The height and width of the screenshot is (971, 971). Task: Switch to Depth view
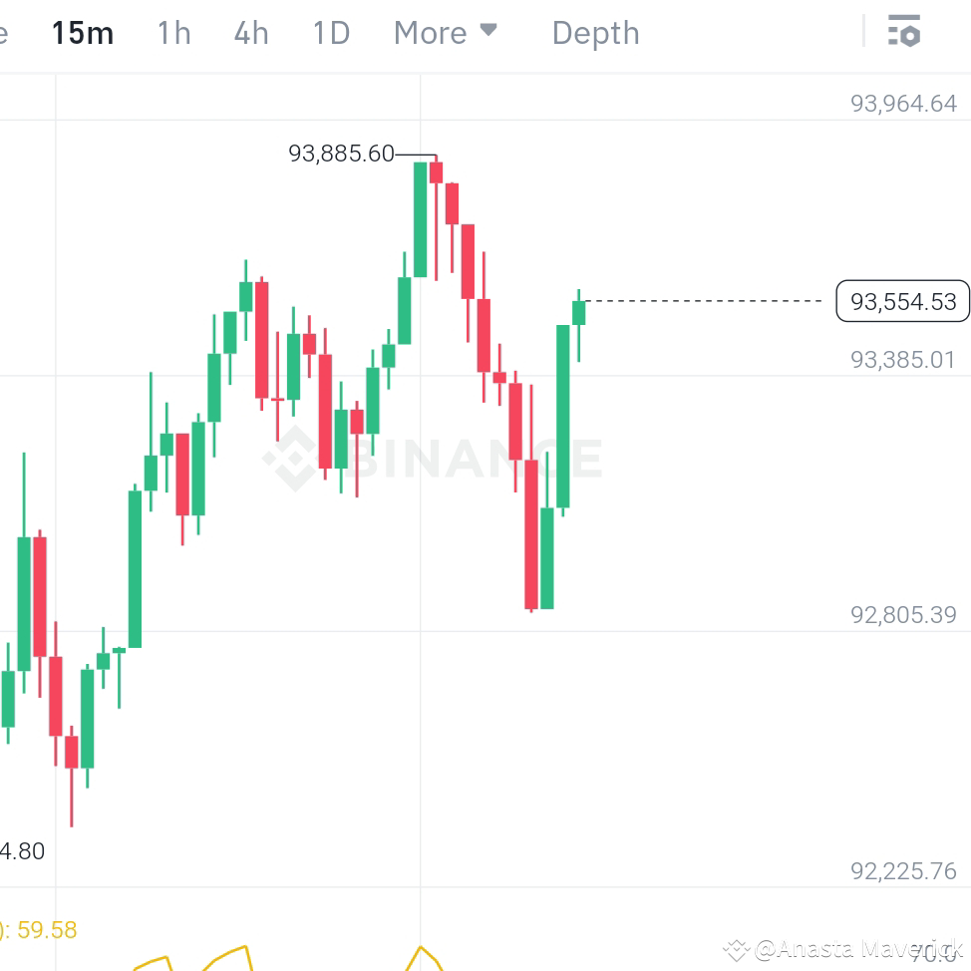pos(595,32)
